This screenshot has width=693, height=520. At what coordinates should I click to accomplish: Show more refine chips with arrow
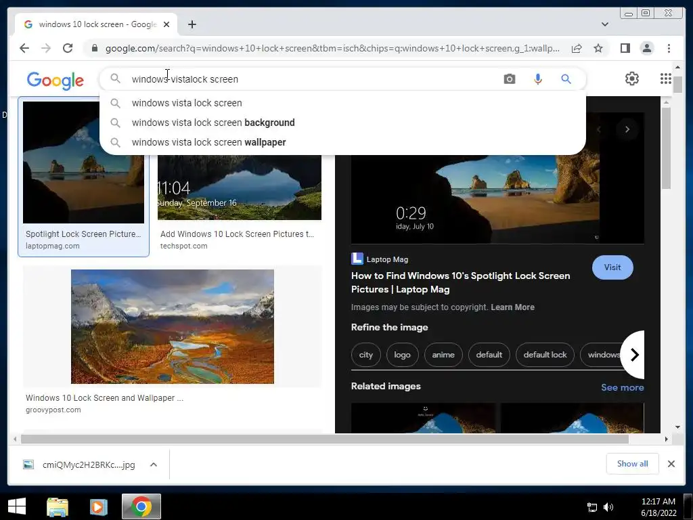pyautogui.click(x=634, y=355)
